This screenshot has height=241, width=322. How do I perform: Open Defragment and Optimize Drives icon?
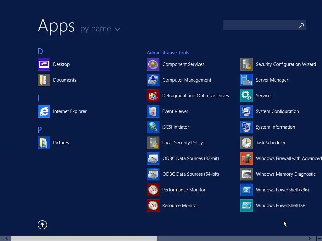click(153, 96)
